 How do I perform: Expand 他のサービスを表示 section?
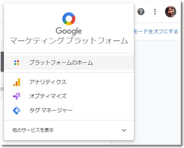click(69, 130)
